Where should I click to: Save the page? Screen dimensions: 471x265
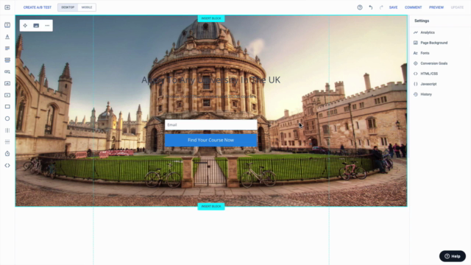393,7
